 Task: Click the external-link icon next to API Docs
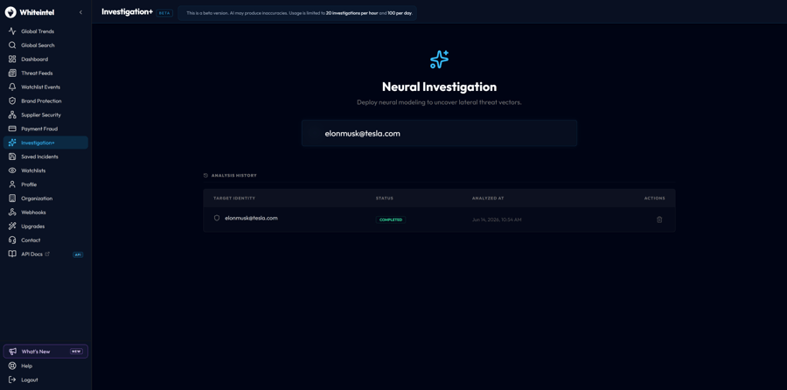(x=48, y=254)
